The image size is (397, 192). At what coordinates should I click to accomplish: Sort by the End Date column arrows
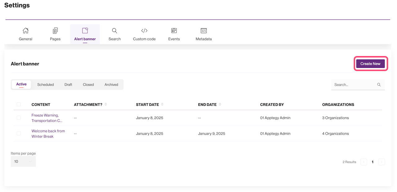tap(220, 105)
